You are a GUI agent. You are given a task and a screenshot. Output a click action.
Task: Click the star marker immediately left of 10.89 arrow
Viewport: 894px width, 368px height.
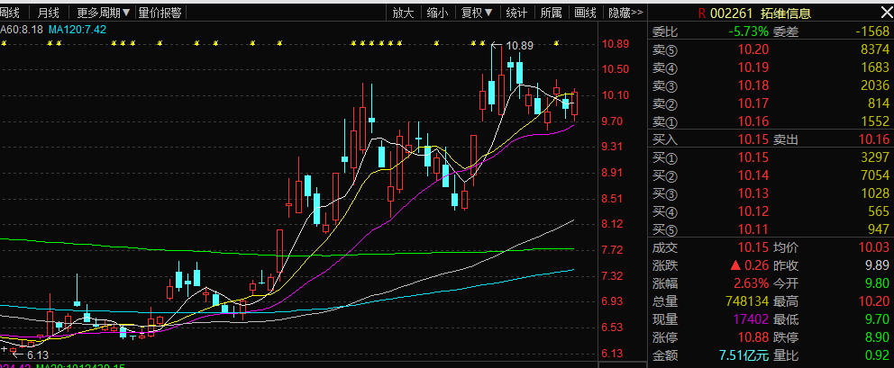point(483,42)
